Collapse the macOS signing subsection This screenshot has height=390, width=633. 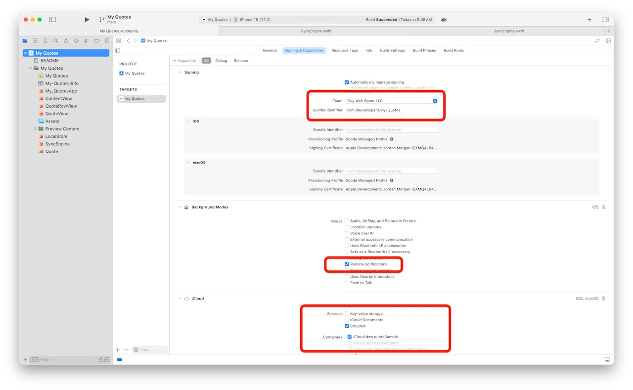tap(188, 163)
